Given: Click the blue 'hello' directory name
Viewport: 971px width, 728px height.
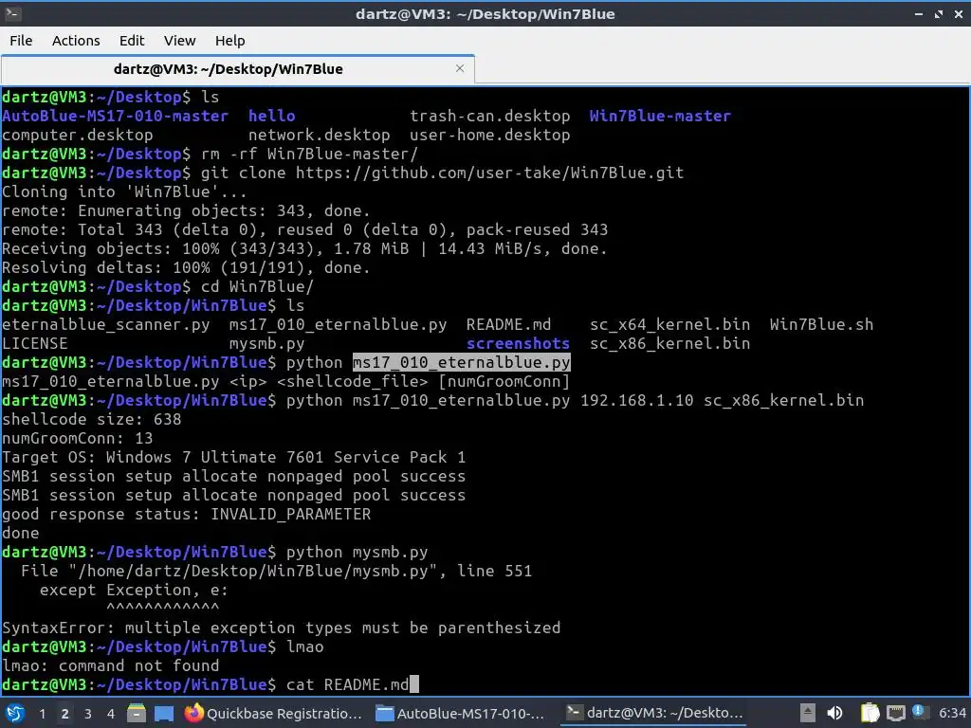Looking at the screenshot, I should coord(271,116).
